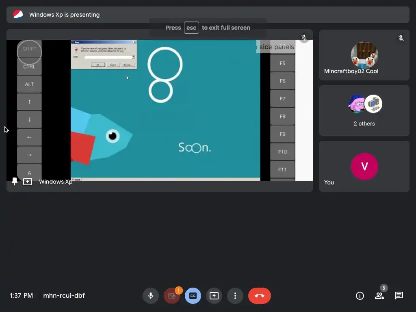Click the pink V avatar on You tile

[x=364, y=166]
